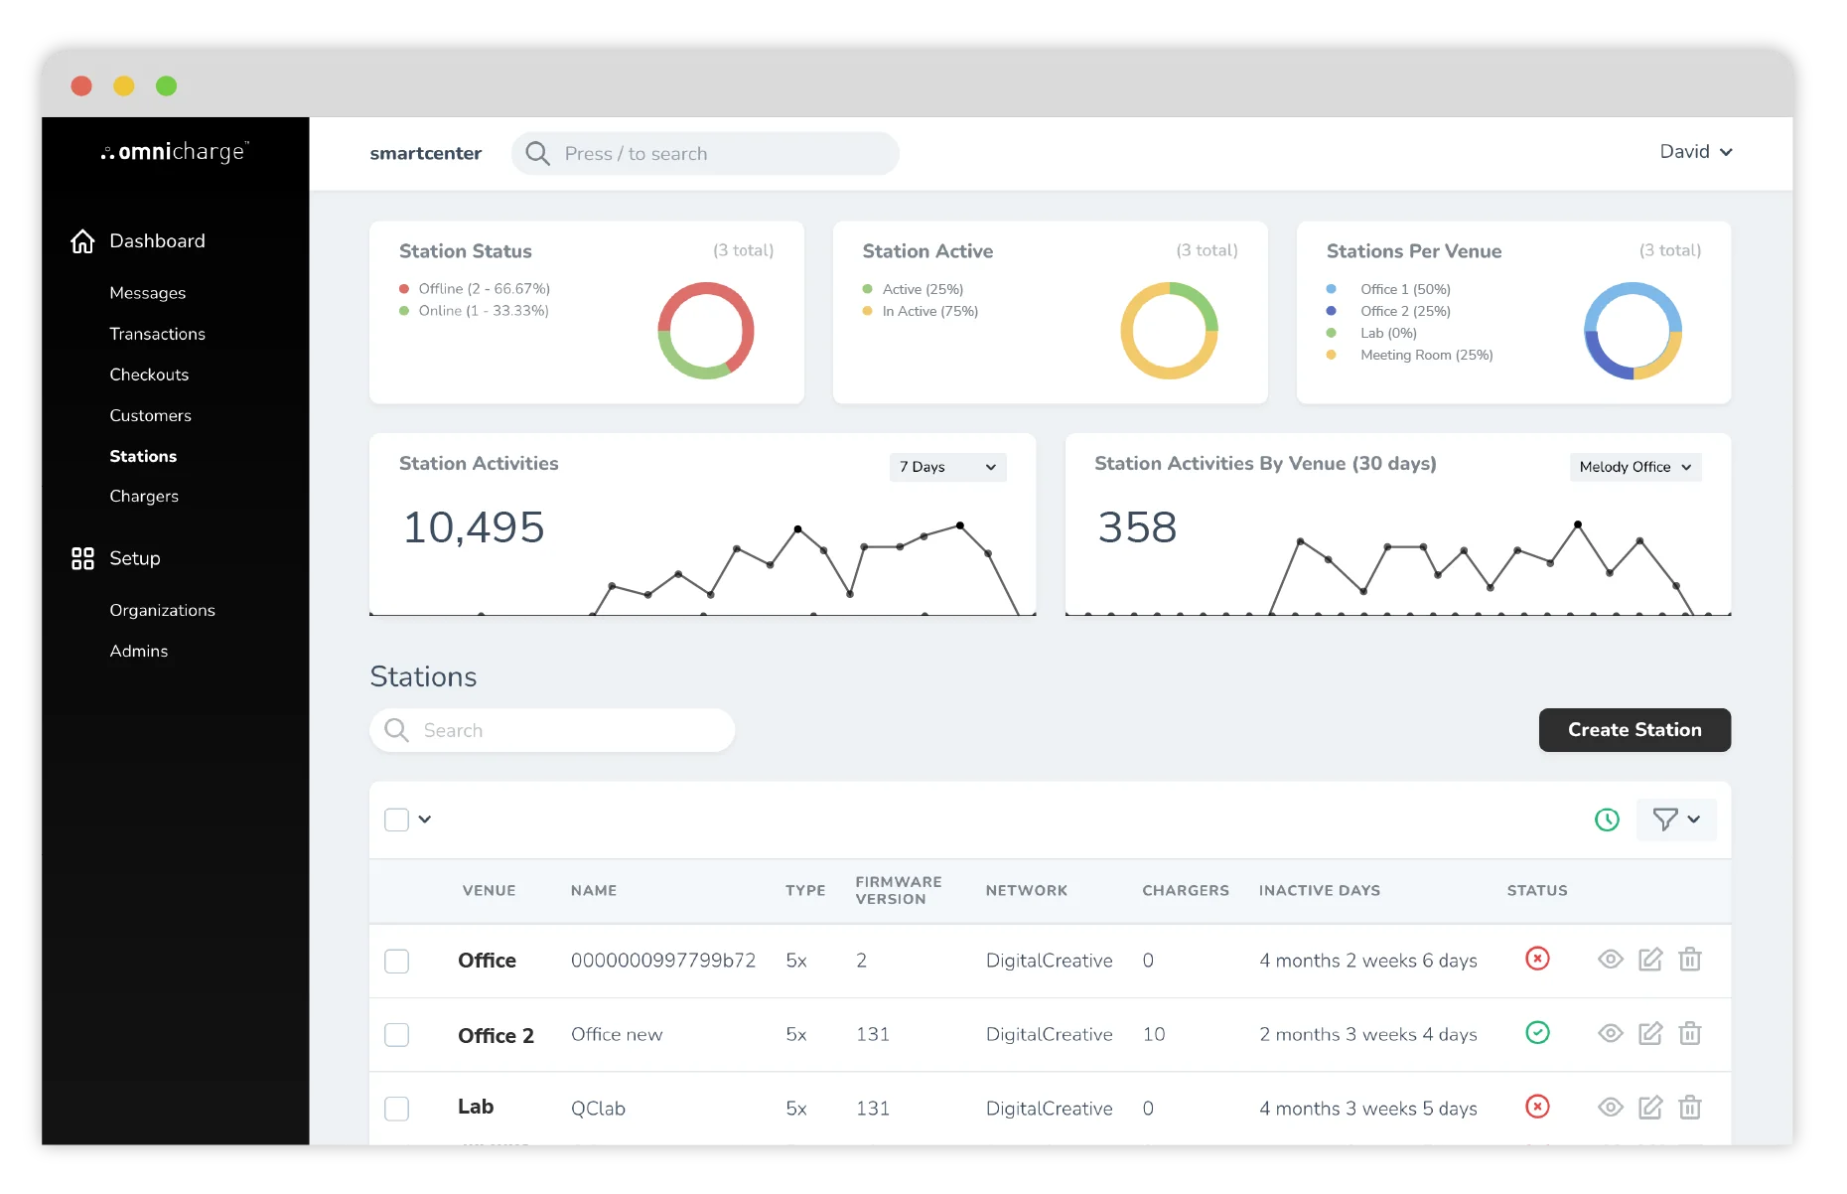The height and width of the screenshot is (1194, 1847).
Task: Click the Stations search field
Action: coord(552,730)
